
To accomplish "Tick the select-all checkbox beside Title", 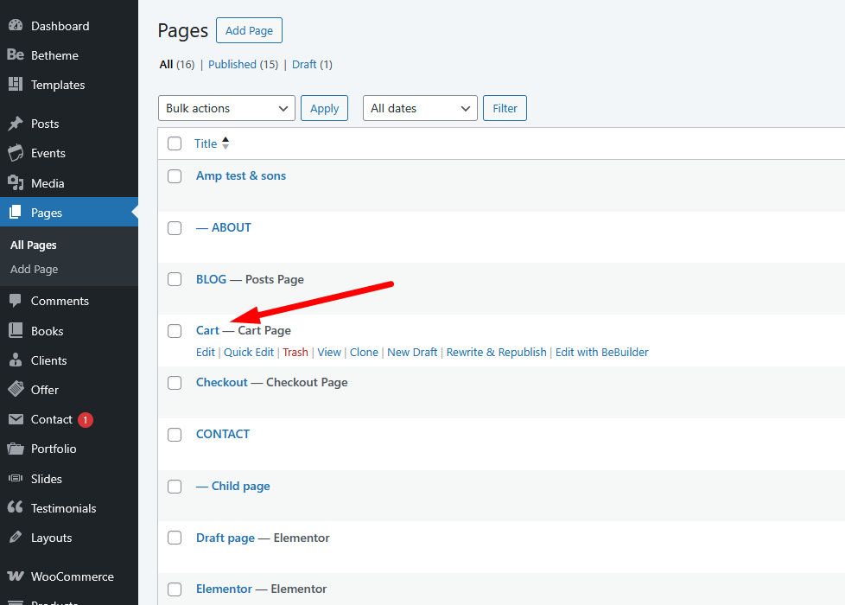I will tap(175, 143).
